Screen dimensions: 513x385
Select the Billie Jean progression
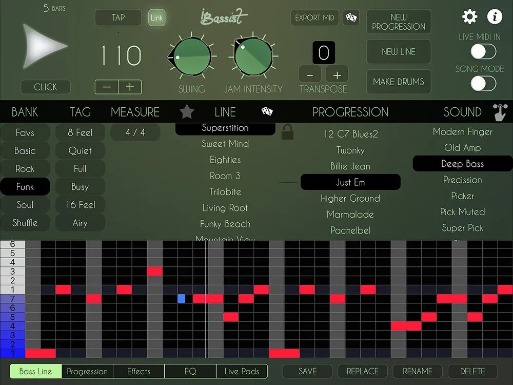350,166
